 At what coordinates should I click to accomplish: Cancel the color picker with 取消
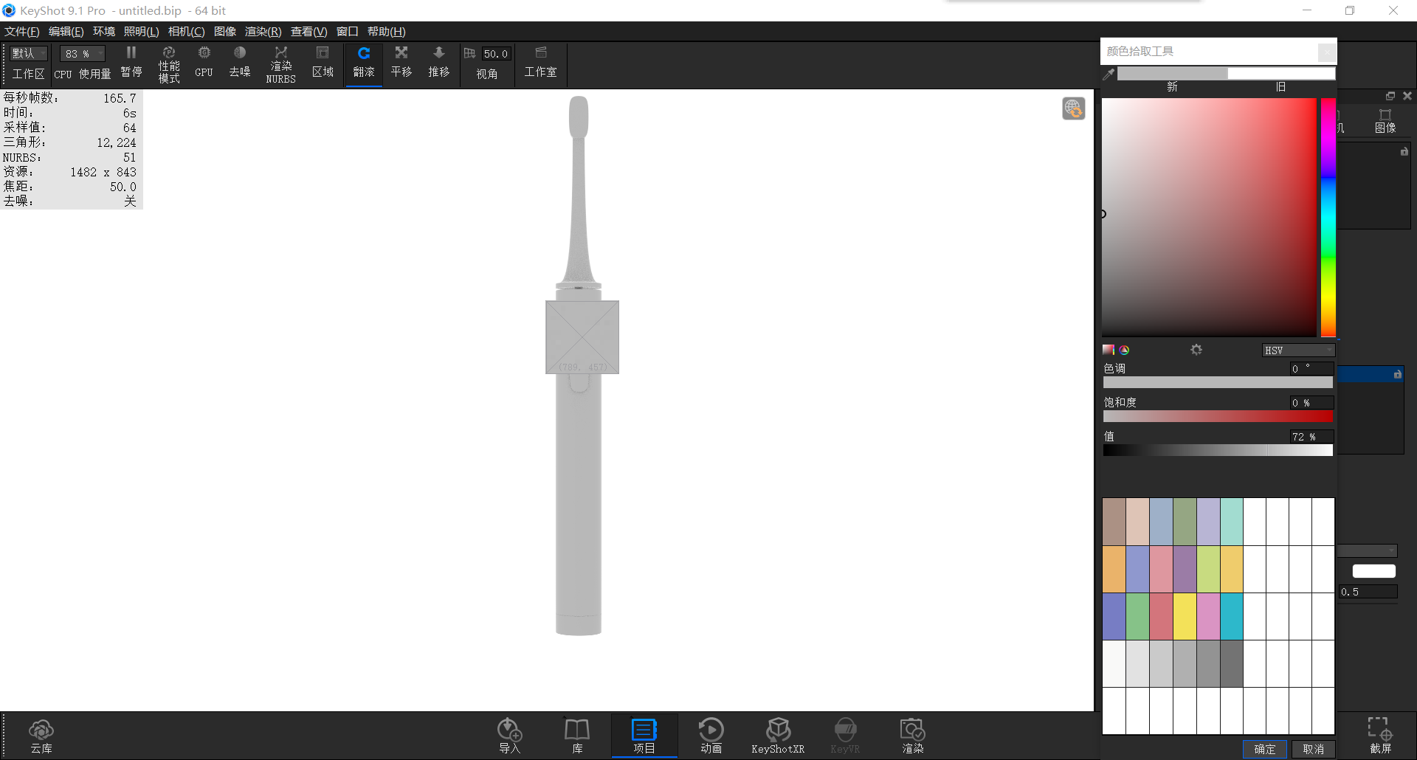(x=1313, y=748)
